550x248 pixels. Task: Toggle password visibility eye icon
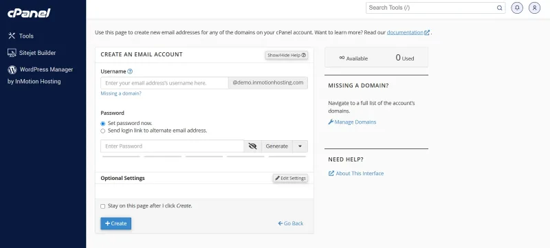252,146
